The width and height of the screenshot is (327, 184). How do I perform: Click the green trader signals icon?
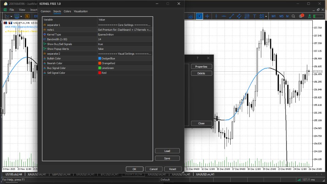(x=310, y=16)
